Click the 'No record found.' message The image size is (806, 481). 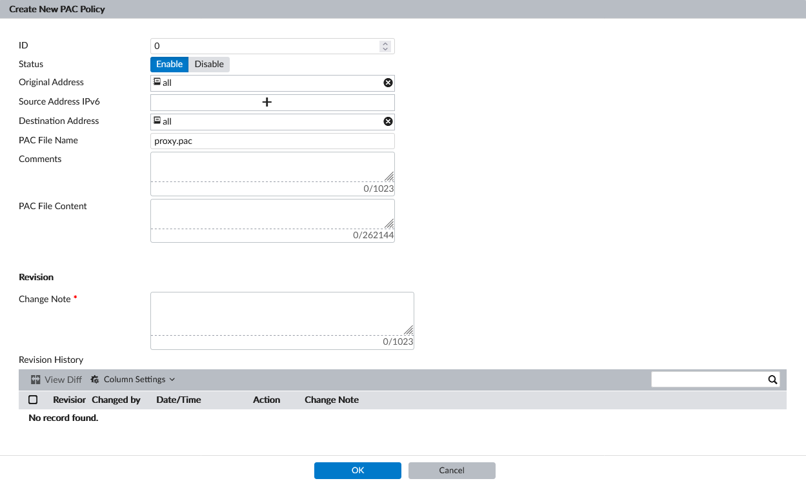(63, 418)
